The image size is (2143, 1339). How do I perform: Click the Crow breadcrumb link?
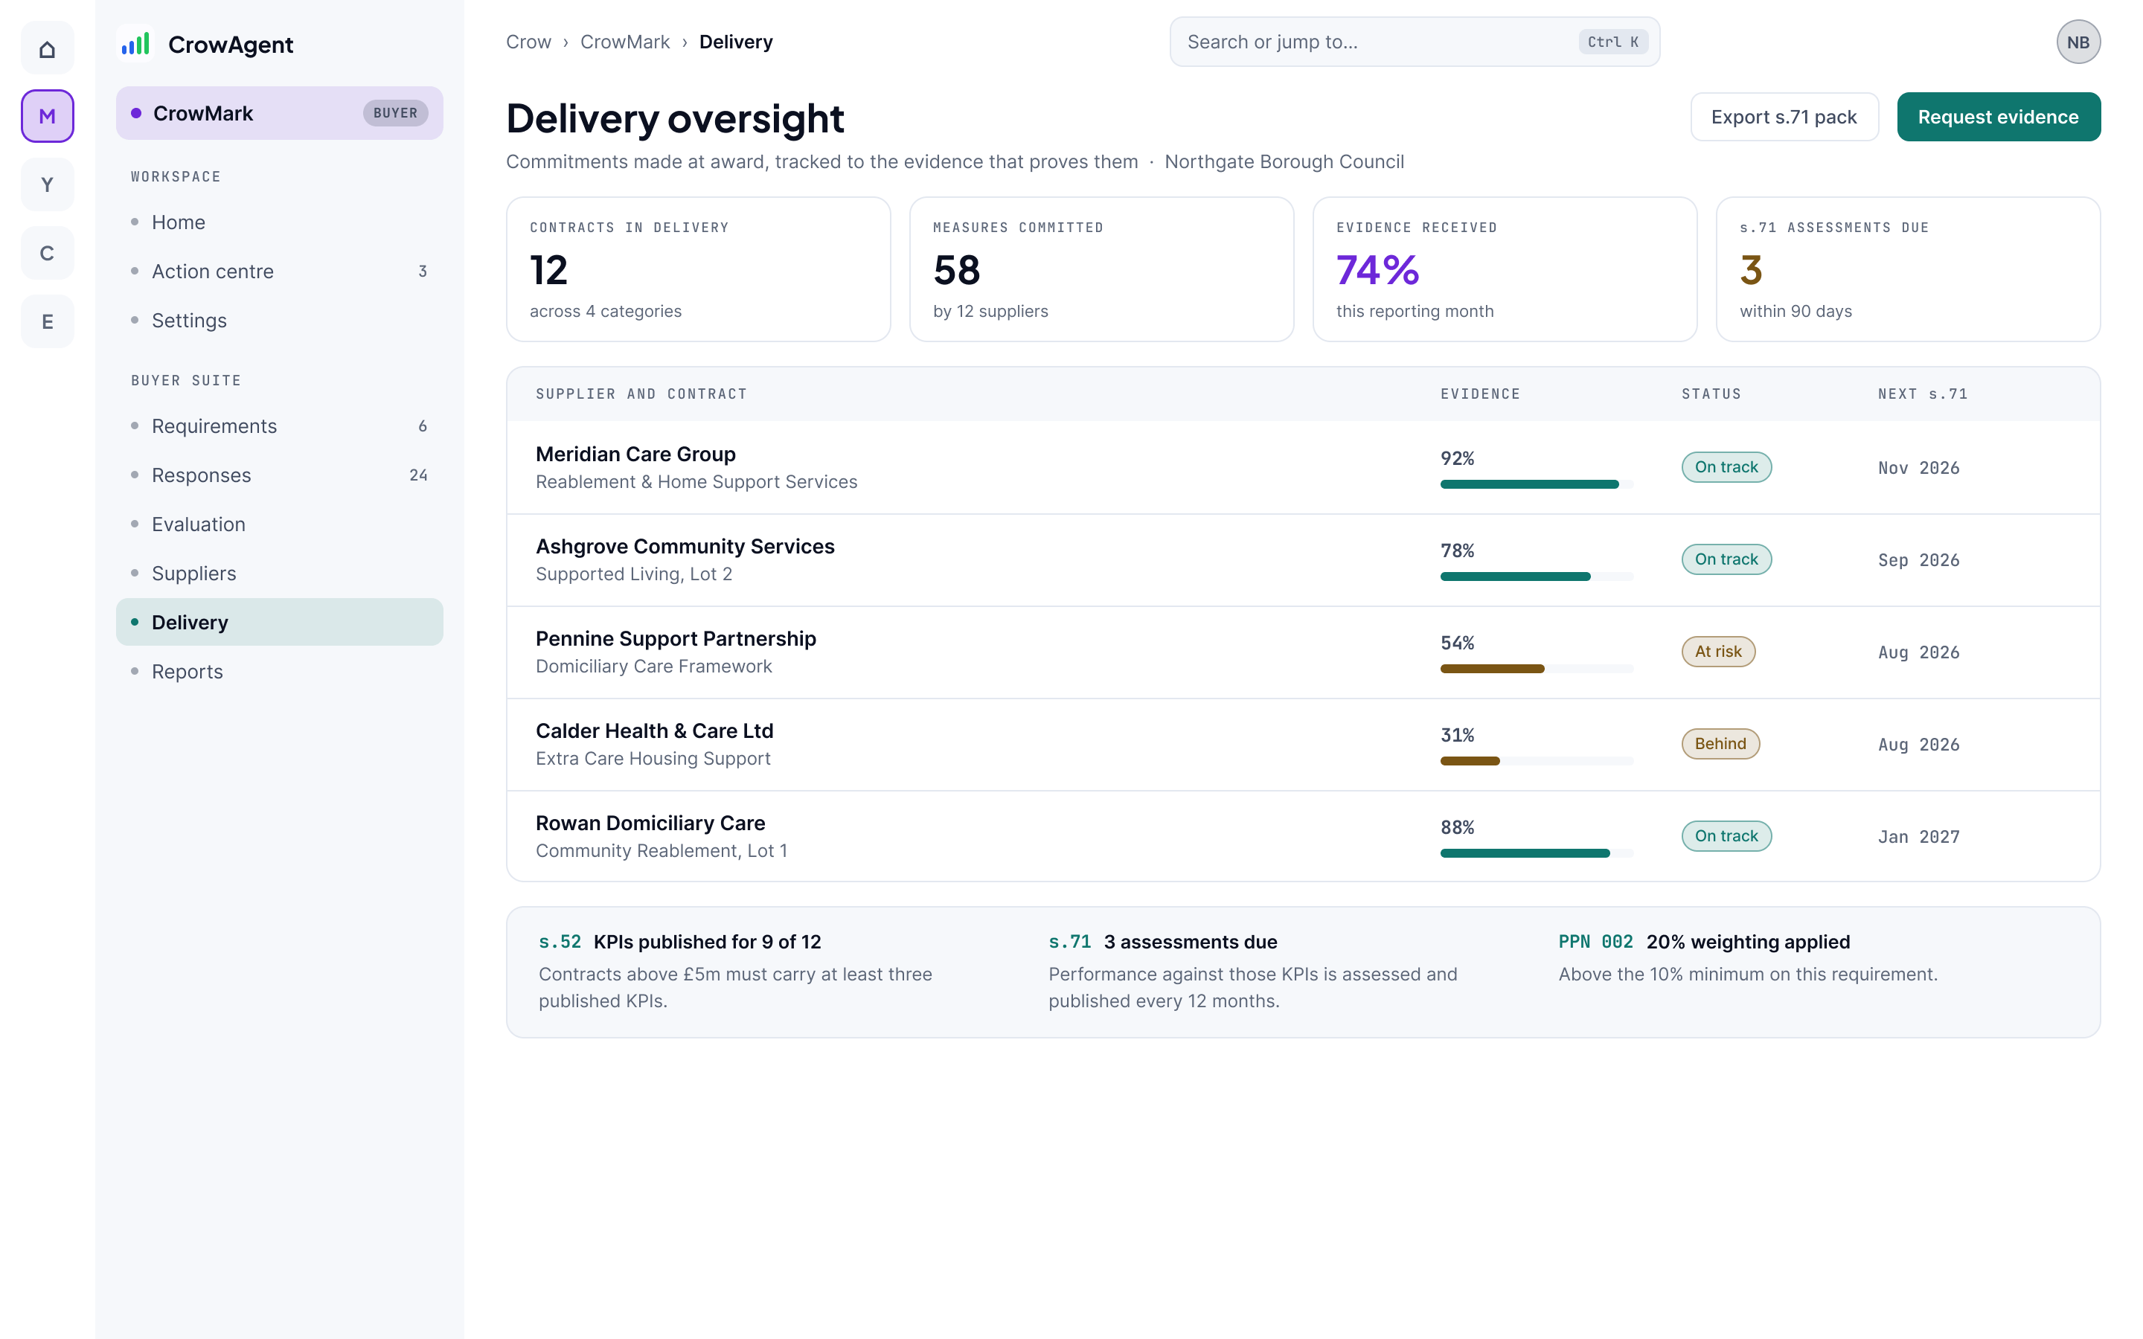pos(528,42)
